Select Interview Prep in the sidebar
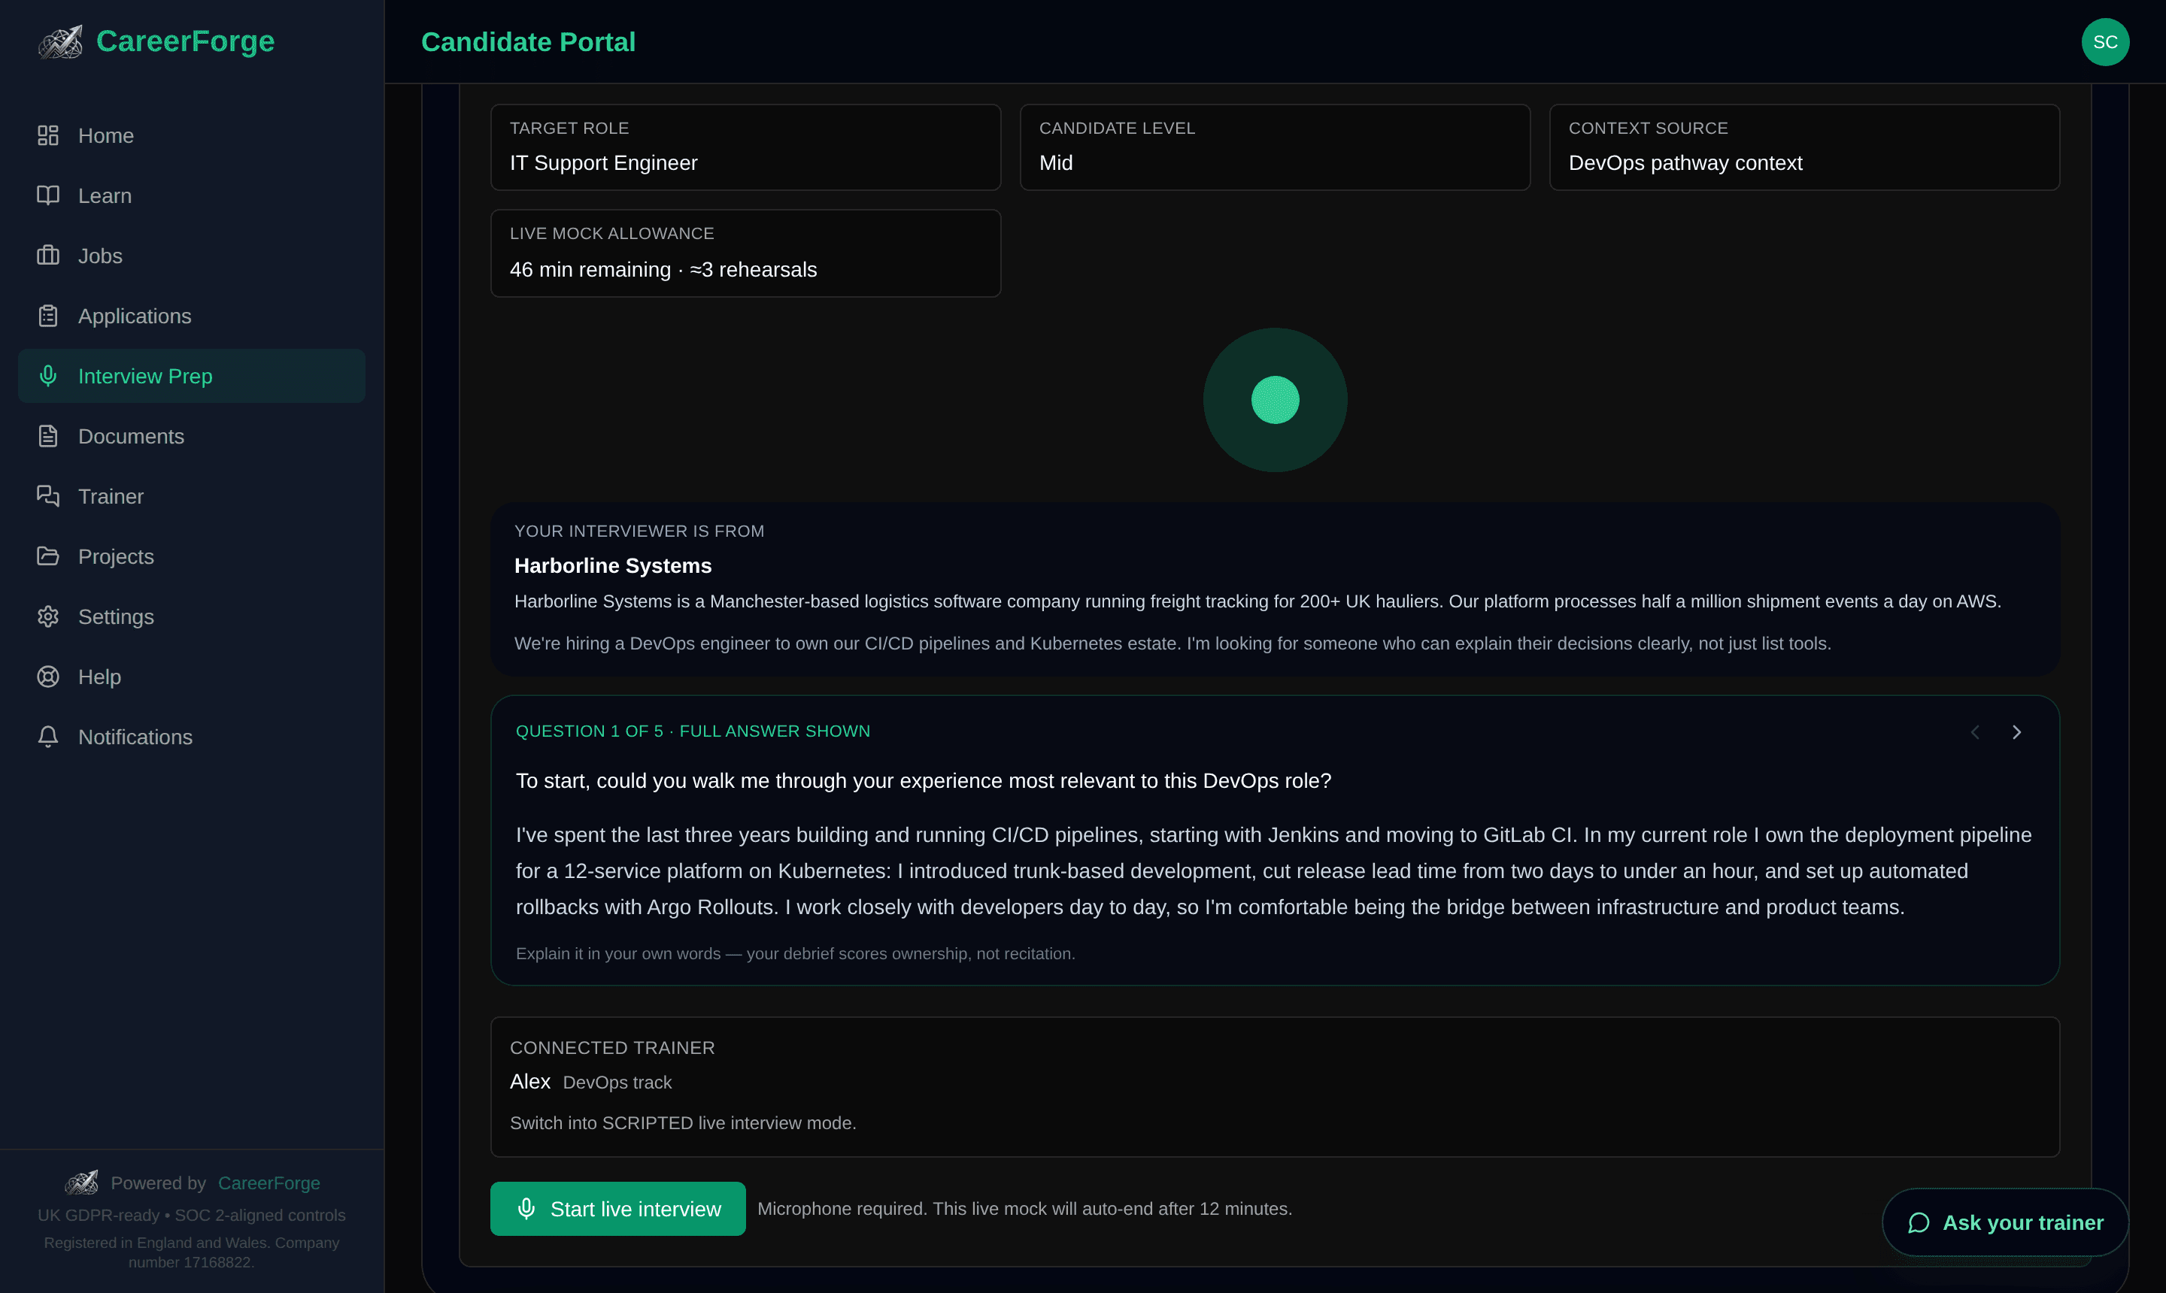 click(192, 377)
